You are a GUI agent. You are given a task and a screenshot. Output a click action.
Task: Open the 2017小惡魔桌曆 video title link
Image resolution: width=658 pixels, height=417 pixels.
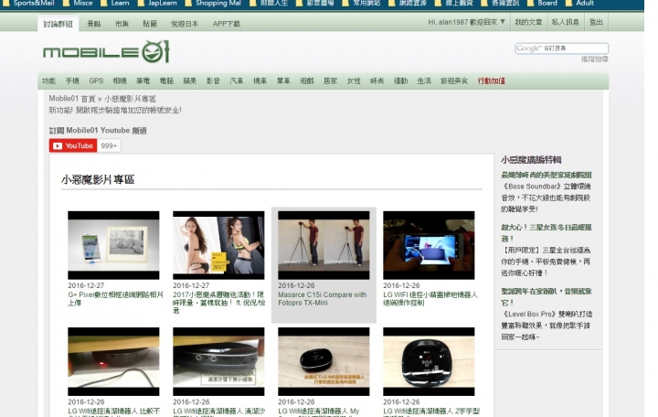[218, 303]
